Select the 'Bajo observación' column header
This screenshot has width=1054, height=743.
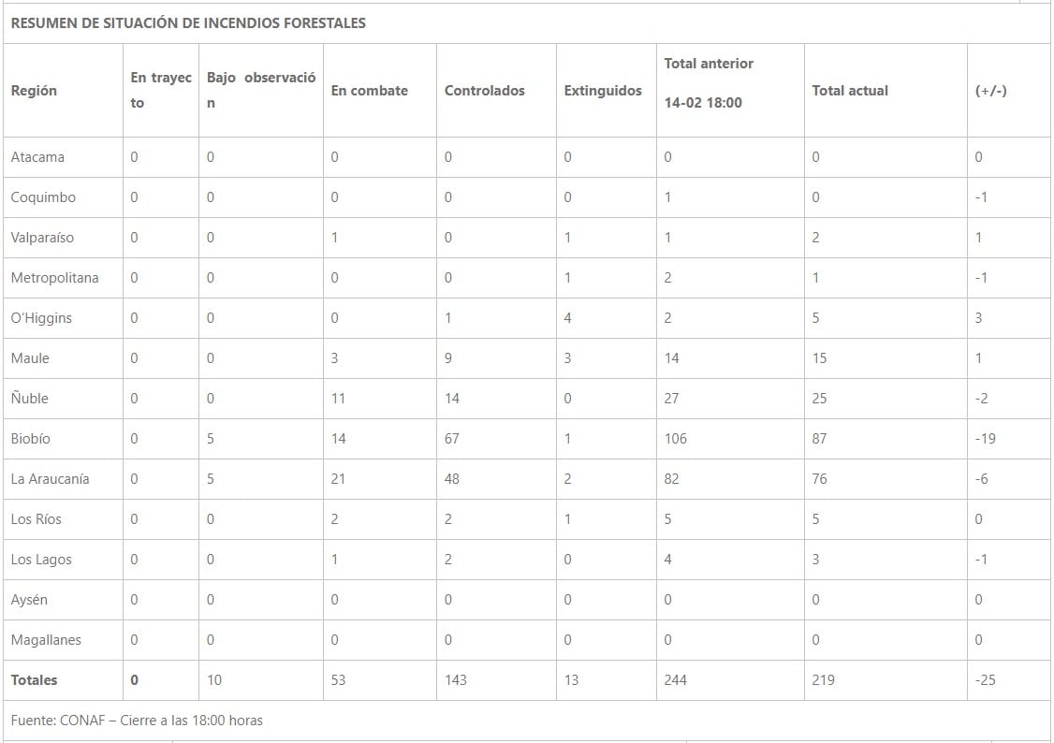(261, 90)
